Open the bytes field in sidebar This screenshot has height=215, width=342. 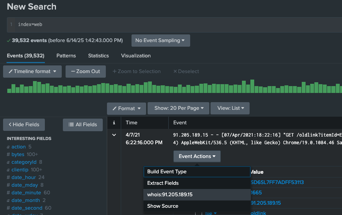click(x=18, y=155)
